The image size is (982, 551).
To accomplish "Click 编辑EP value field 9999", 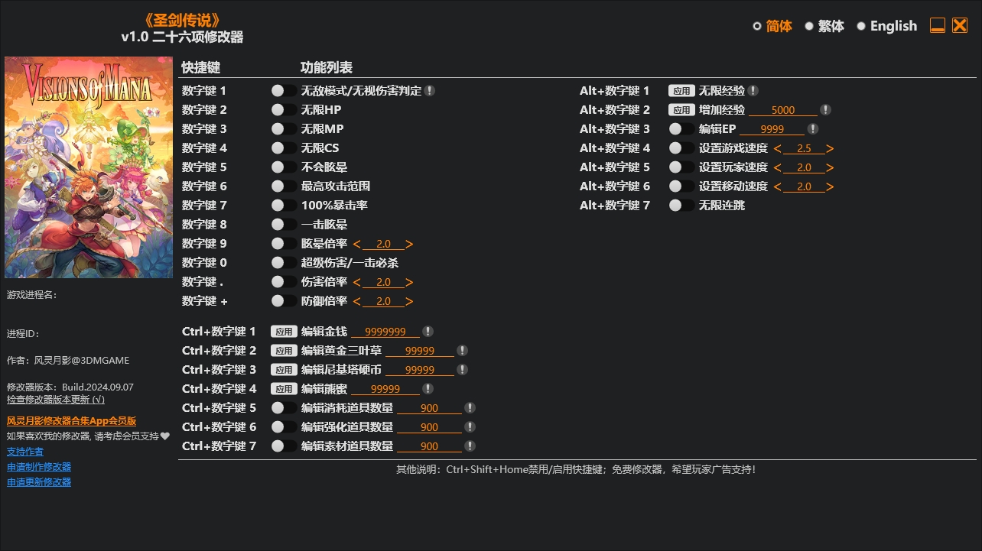I will (772, 129).
